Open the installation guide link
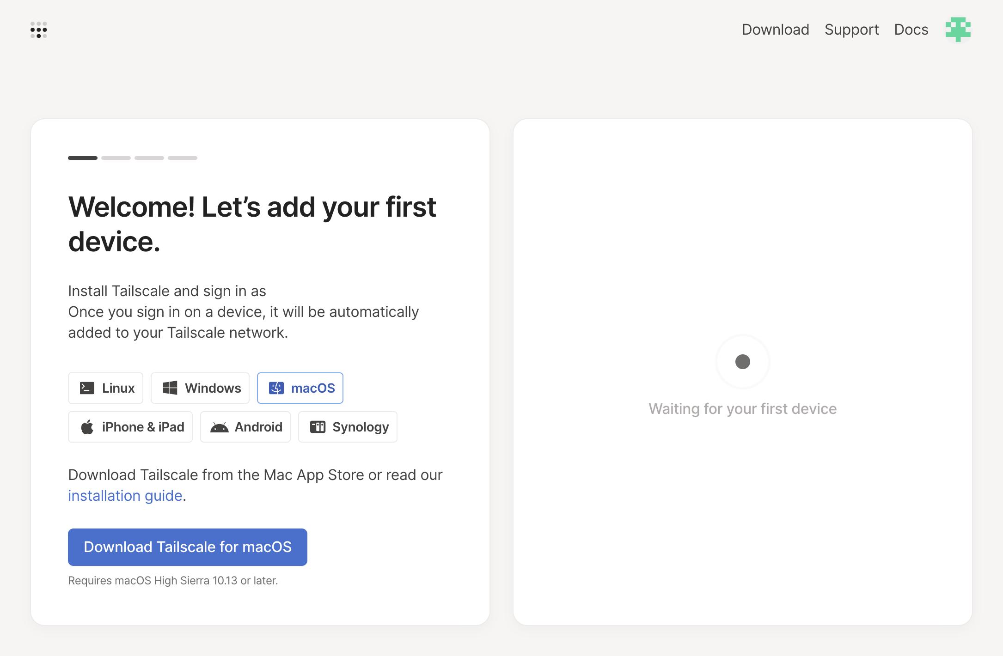Viewport: 1003px width, 656px height. (x=125, y=496)
